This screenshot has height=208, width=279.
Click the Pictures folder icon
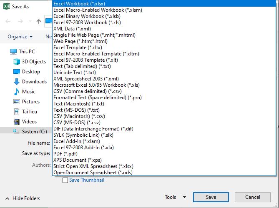[x=17, y=102]
